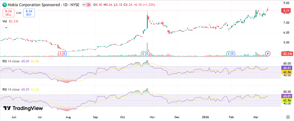Open the dividend D marker near August

coord(65,53)
